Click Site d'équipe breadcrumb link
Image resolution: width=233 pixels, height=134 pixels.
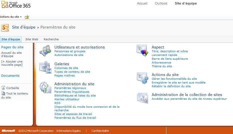click(x=24, y=27)
